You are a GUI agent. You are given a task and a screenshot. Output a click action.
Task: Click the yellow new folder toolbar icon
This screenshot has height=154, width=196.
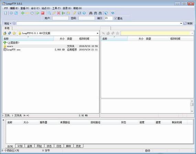68,13
